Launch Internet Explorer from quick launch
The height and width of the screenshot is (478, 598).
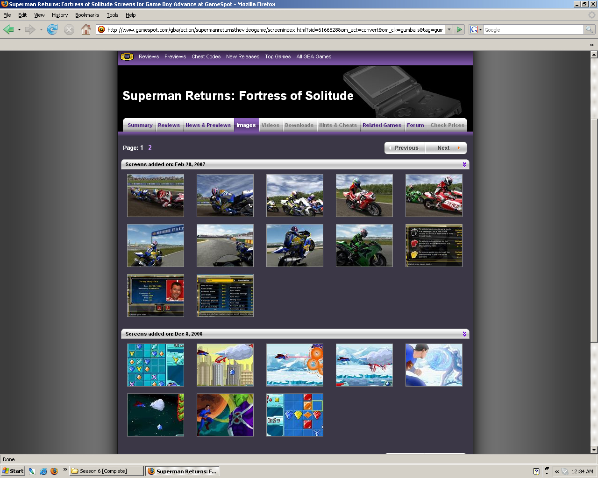tap(43, 471)
